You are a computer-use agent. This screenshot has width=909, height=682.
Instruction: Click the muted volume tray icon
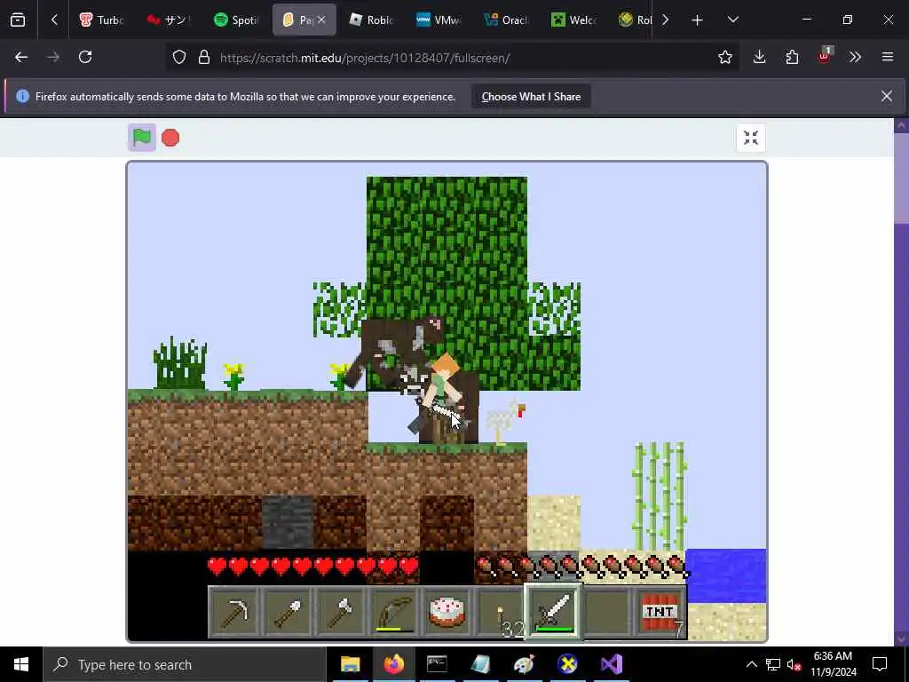[x=794, y=664]
